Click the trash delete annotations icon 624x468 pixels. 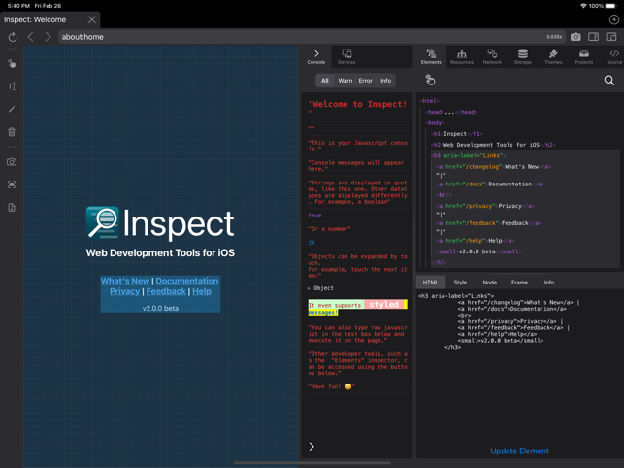click(12, 132)
